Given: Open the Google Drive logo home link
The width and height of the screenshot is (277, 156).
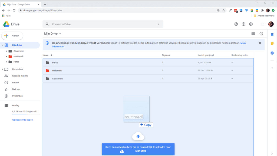Looking at the screenshot, I should pyautogui.click(x=11, y=24).
